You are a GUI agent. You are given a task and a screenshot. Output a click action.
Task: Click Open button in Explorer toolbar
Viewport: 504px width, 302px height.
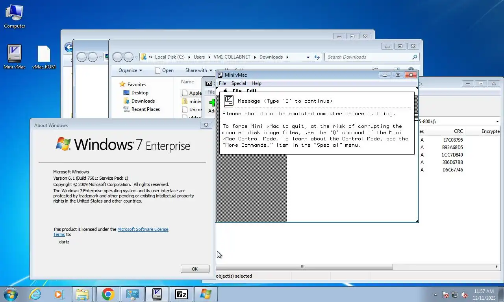[x=164, y=70]
